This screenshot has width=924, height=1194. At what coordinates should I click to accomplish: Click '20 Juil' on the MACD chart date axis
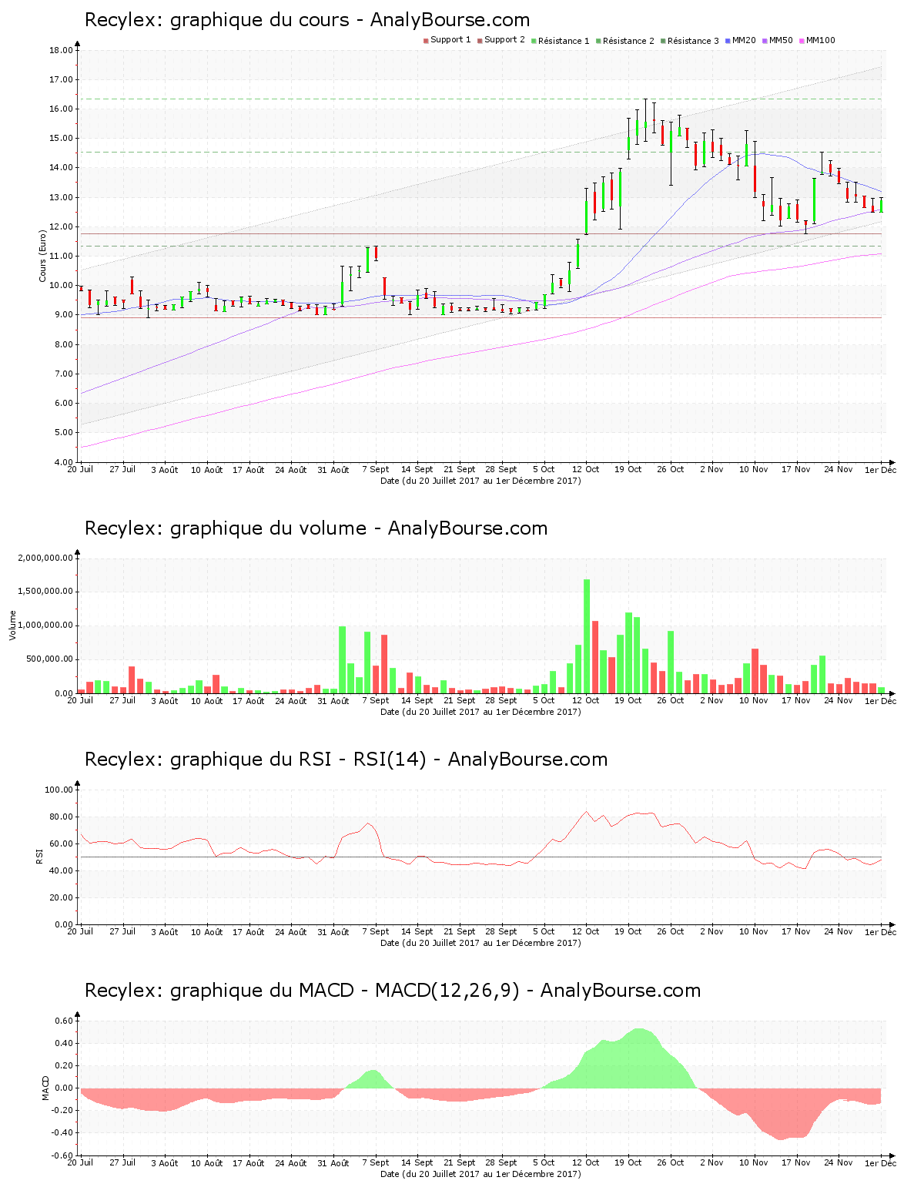(x=80, y=1162)
